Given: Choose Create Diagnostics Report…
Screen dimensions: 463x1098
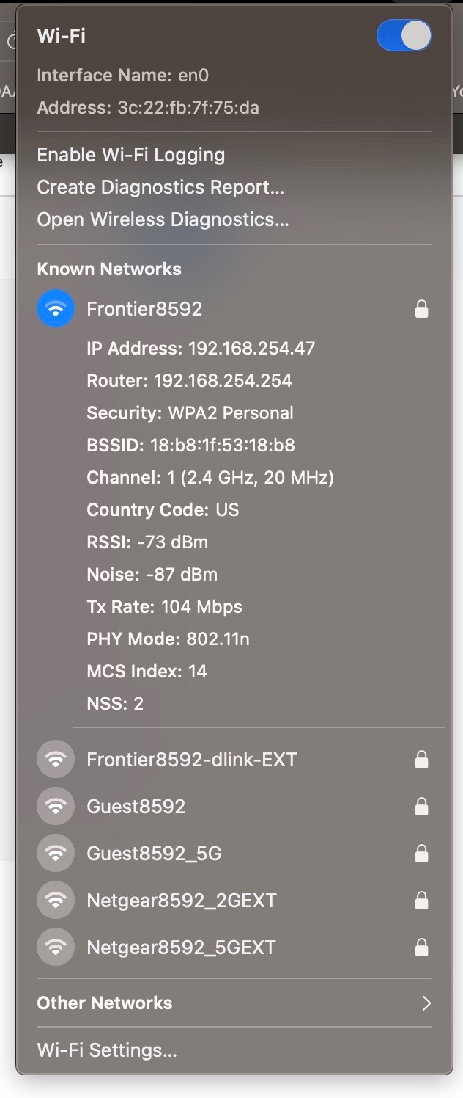Looking at the screenshot, I should point(160,187).
